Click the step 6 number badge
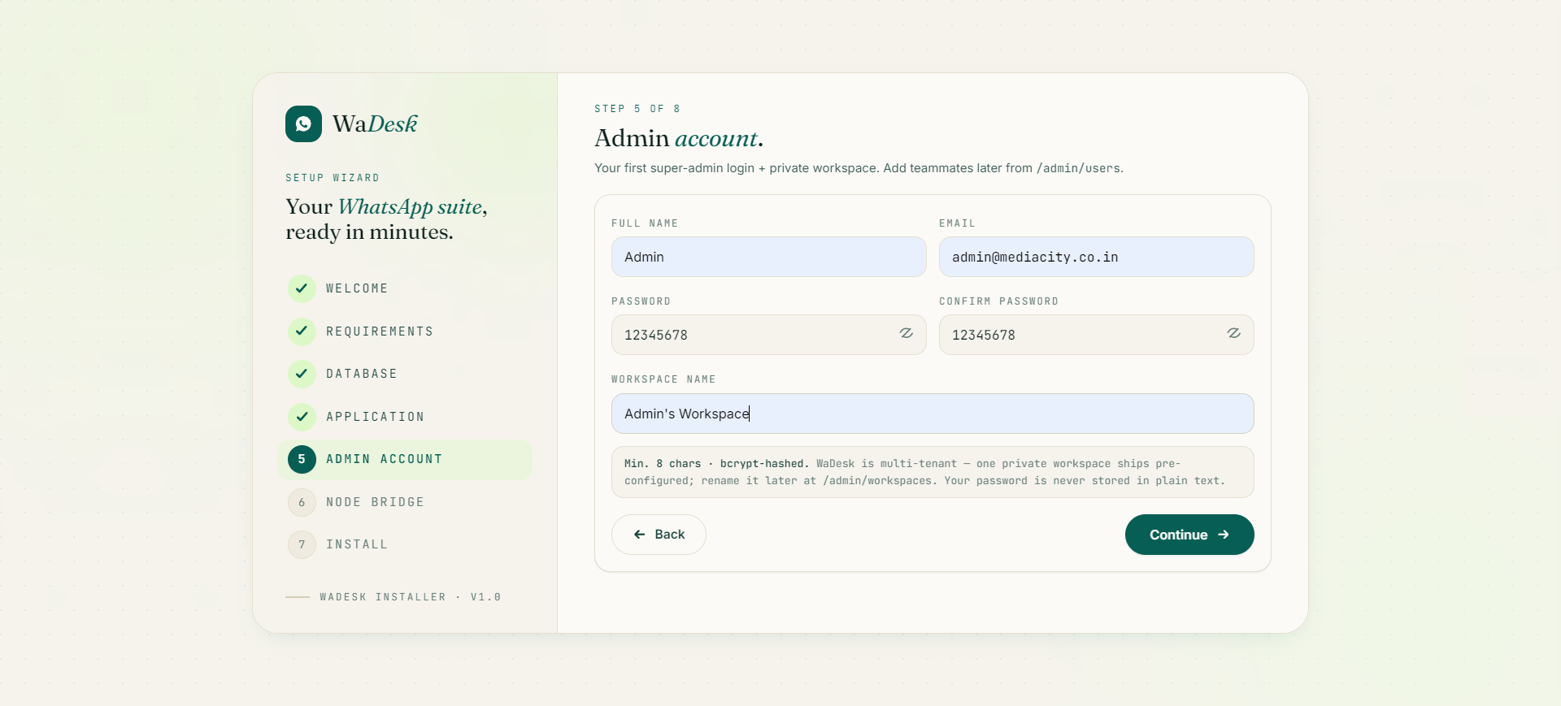Viewport: 1561px width, 706px height. (302, 502)
